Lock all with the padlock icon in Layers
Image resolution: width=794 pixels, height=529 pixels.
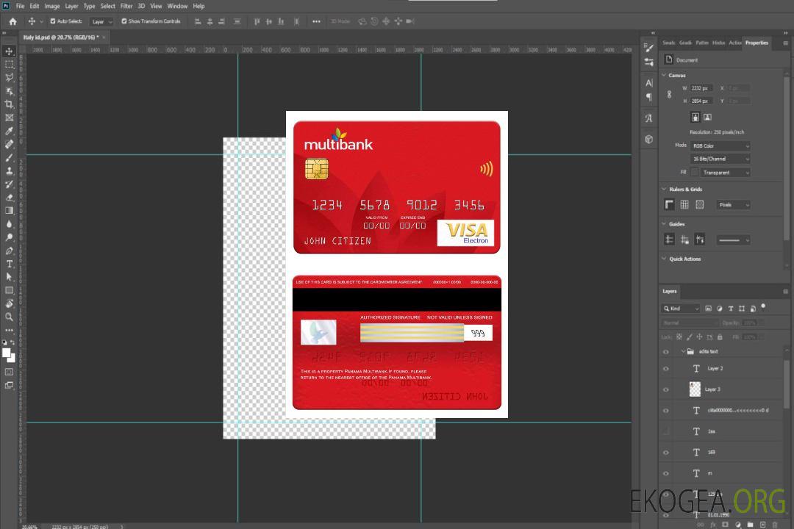(x=720, y=337)
